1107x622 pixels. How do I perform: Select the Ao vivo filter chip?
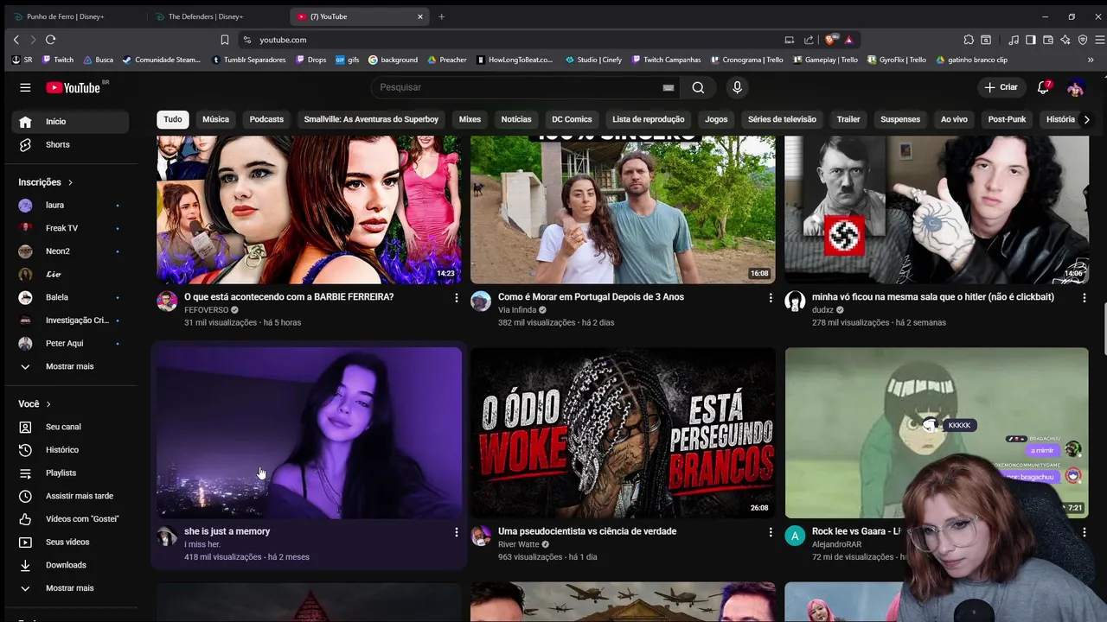tap(954, 119)
